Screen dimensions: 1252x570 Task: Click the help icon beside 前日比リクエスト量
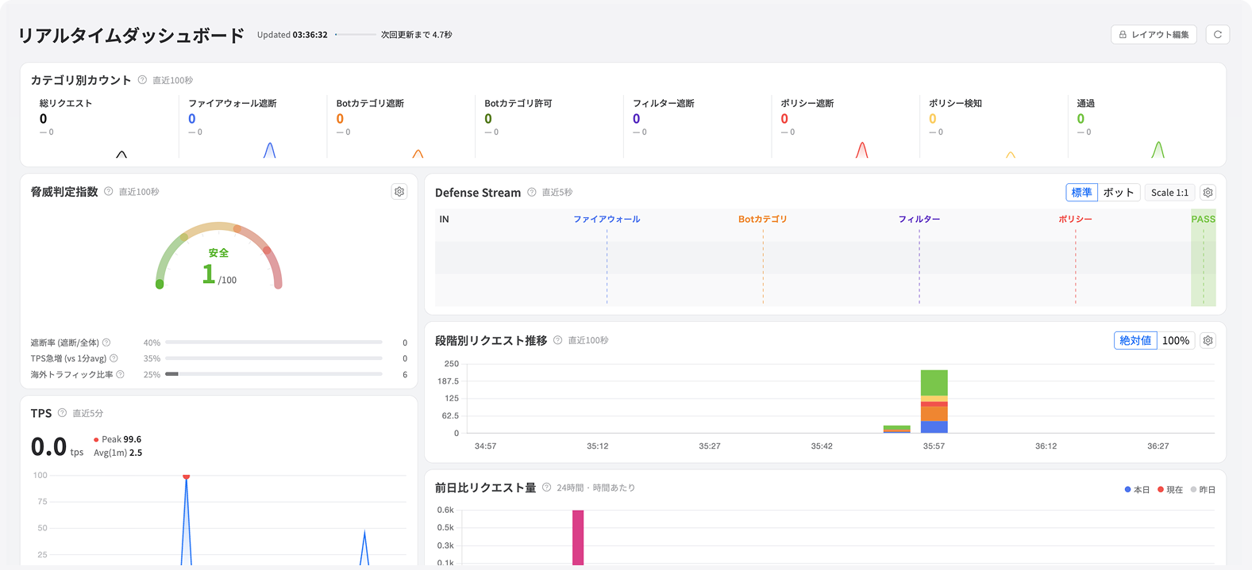point(546,488)
